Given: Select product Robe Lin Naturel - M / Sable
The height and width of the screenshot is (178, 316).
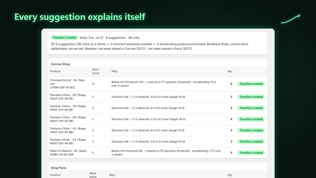Looking at the screenshot, I should pyautogui.click(x=68, y=151).
